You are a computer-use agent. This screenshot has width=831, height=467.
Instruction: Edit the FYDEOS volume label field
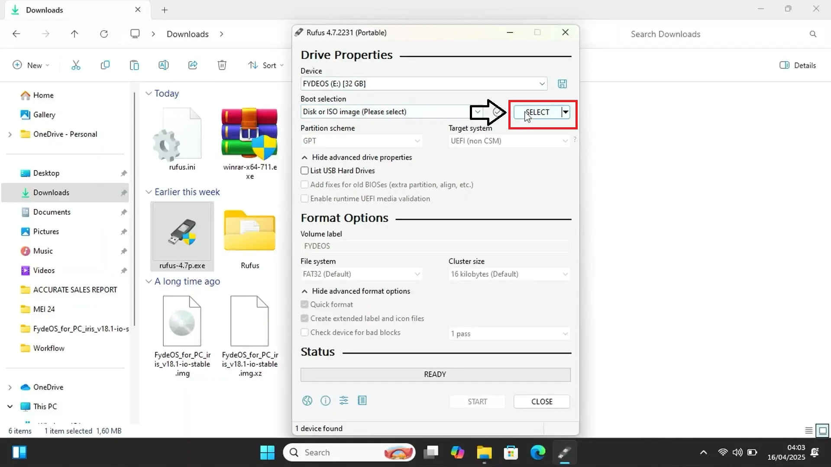pos(435,246)
